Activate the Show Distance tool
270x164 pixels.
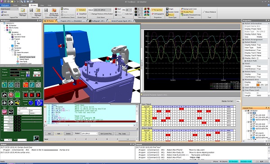209,12
